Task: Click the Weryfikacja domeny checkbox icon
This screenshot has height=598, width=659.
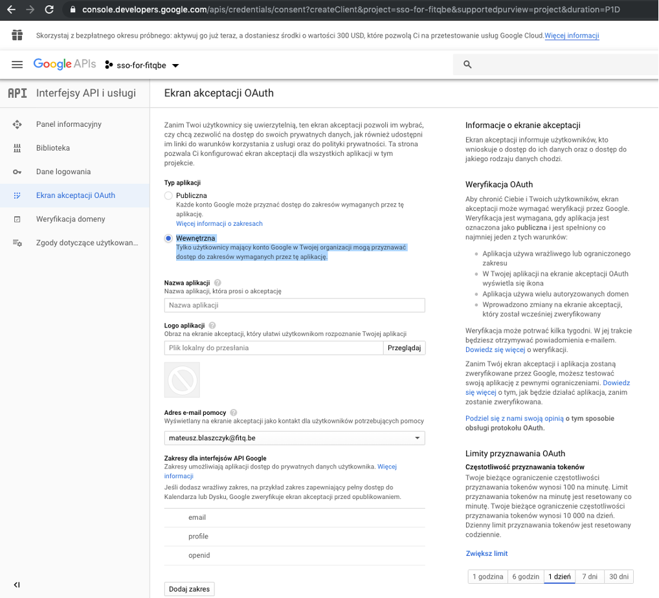Action: tap(17, 219)
